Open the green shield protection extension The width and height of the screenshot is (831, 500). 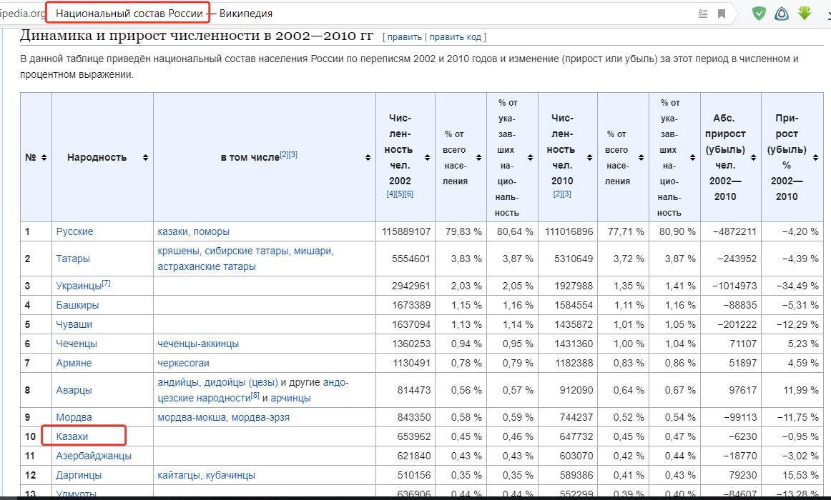[x=759, y=14]
